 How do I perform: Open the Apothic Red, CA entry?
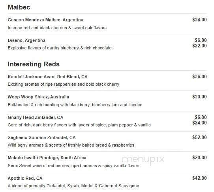(x=25, y=178)
